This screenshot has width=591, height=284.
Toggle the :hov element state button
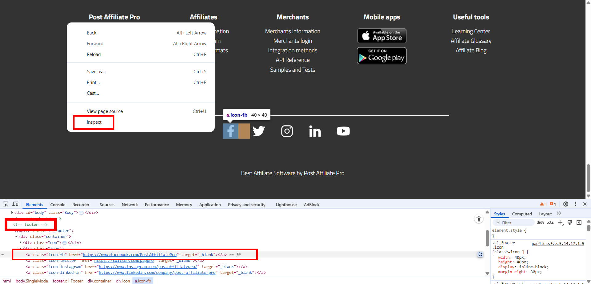click(540, 222)
